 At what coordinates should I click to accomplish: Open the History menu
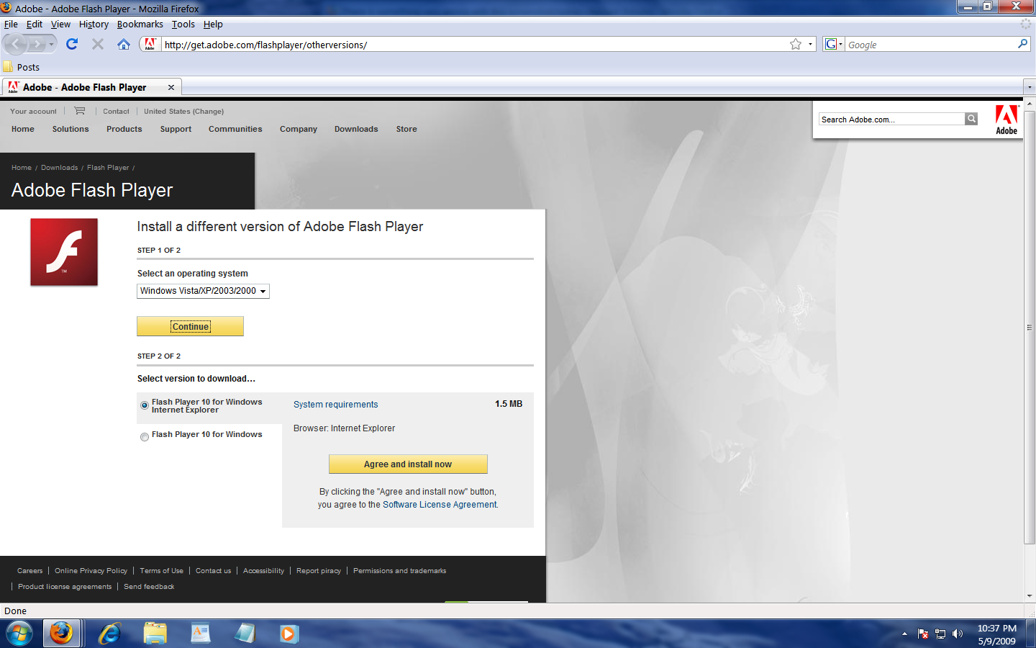(x=94, y=24)
